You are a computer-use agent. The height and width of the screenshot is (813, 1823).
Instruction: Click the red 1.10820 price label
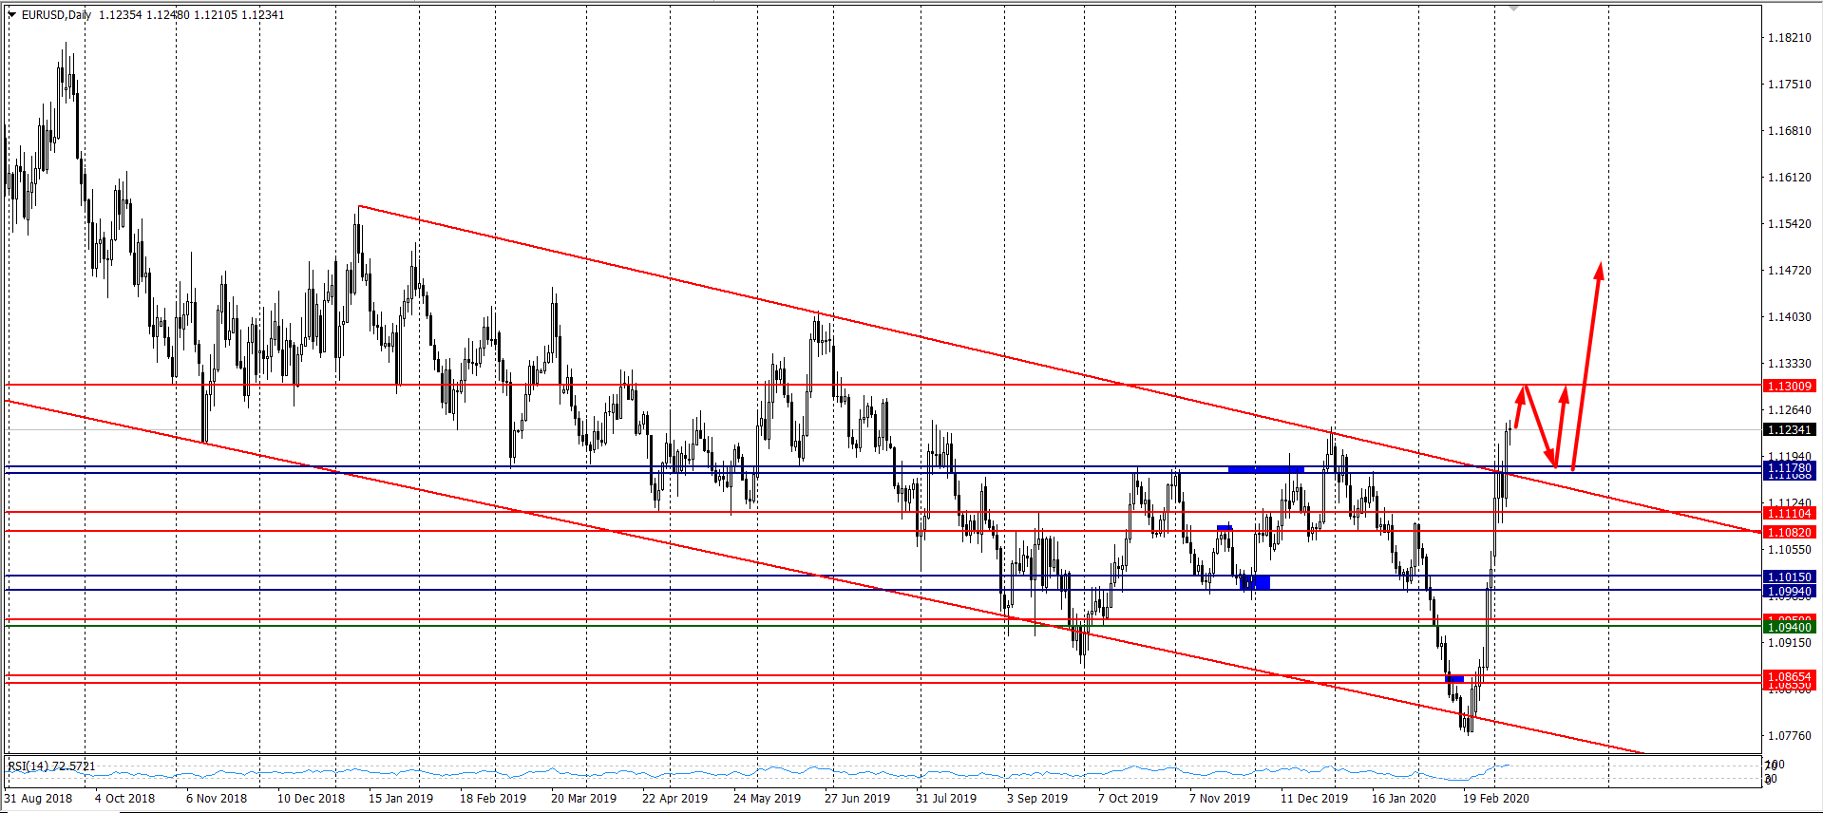click(1789, 532)
